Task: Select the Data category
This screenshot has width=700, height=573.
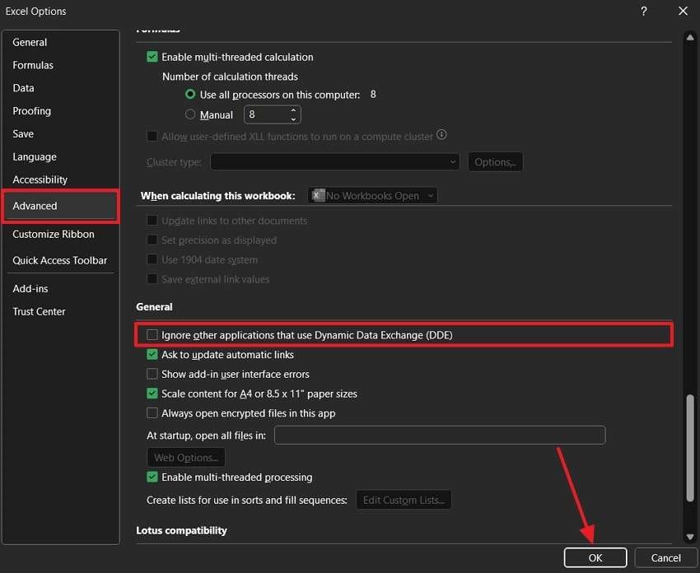Action: click(23, 88)
